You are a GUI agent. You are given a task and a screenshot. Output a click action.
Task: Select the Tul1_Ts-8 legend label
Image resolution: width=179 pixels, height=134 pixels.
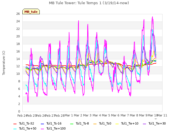pyautogui.click(x=82, y=123)
